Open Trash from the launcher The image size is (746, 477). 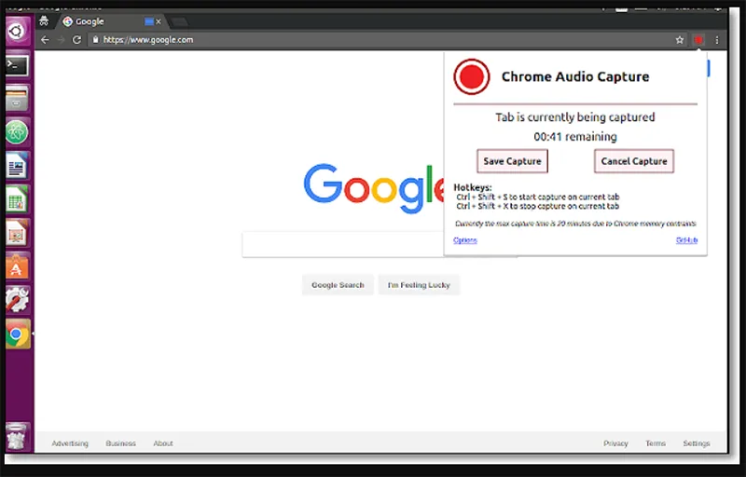tap(17, 436)
